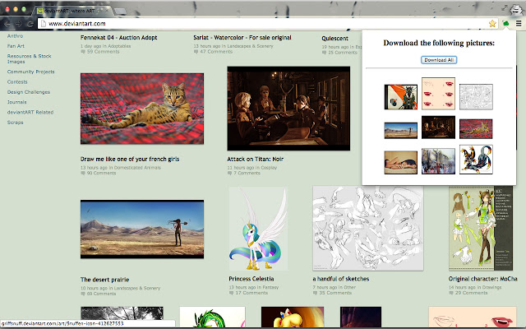Click the comment bubble beside 29 Comments

click(451, 293)
